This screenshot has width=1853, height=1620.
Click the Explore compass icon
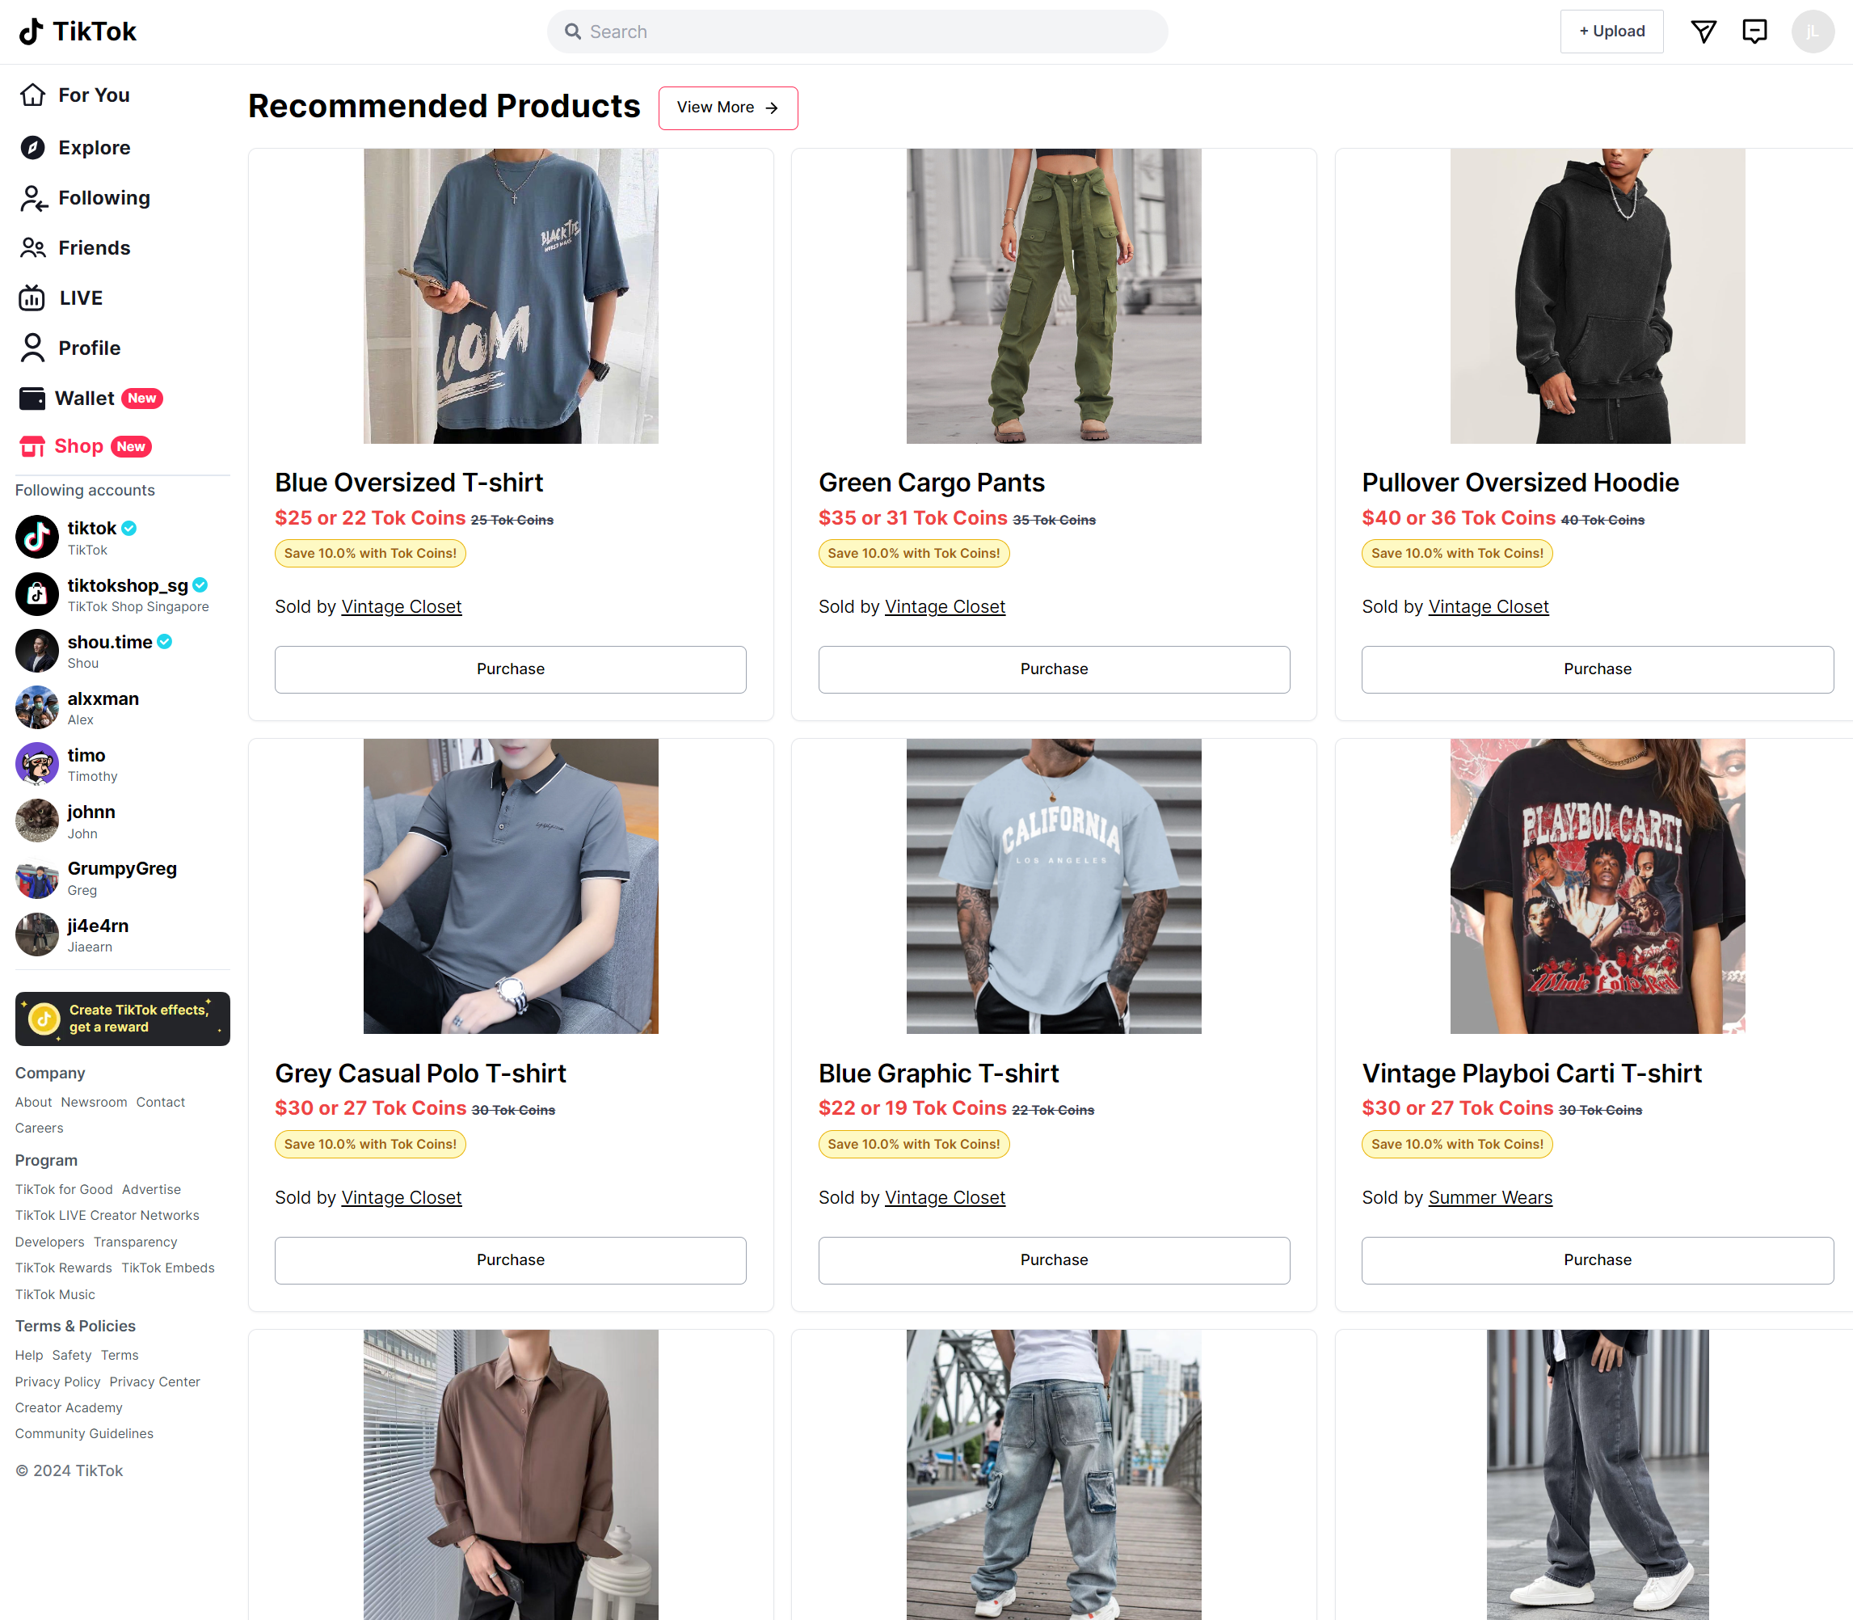tap(32, 147)
